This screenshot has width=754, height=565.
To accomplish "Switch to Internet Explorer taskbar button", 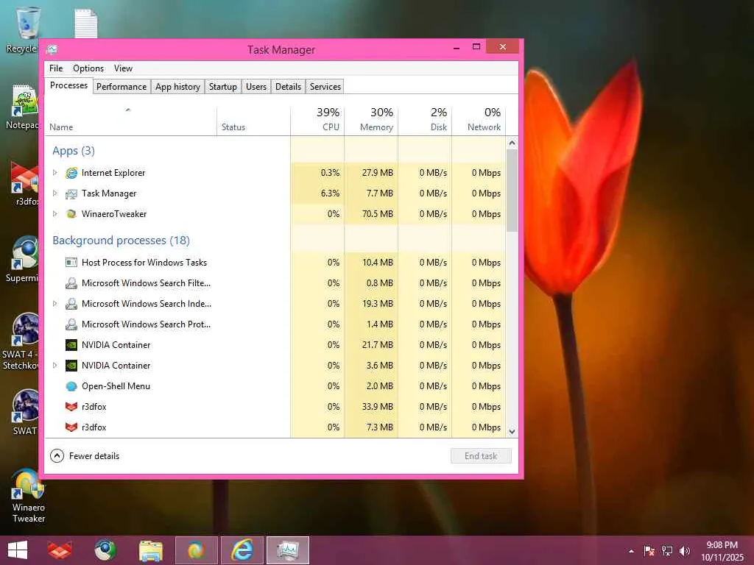I will pos(242,550).
